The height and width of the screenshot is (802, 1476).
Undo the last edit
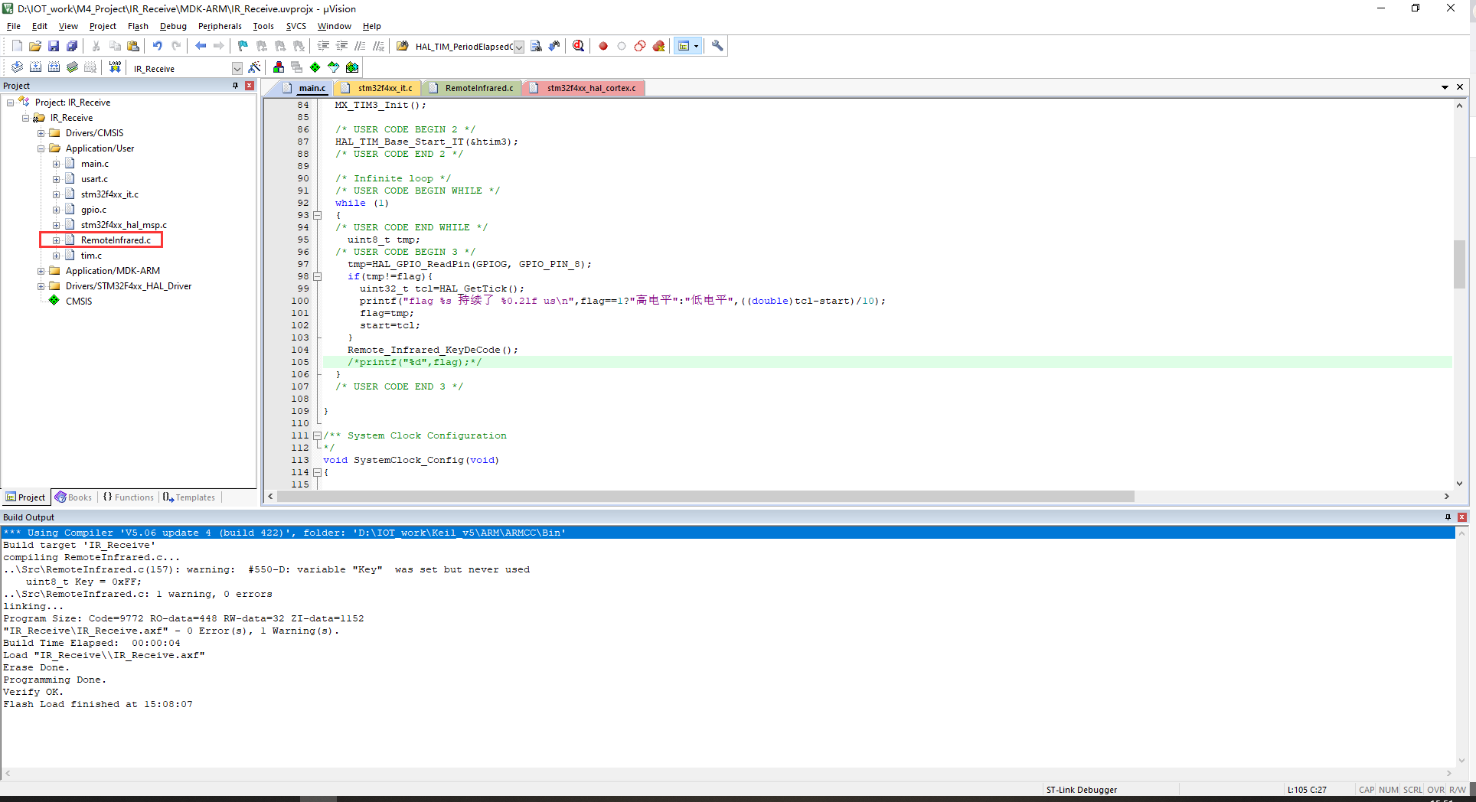click(158, 46)
